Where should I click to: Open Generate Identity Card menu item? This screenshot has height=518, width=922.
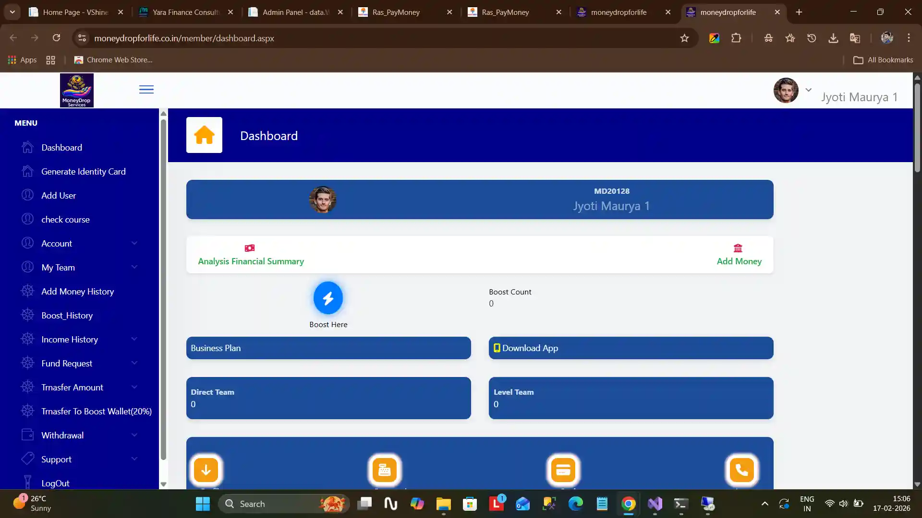pyautogui.click(x=83, y=171)
